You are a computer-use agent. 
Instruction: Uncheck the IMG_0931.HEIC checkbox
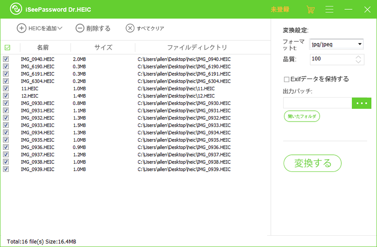point(6,110)
